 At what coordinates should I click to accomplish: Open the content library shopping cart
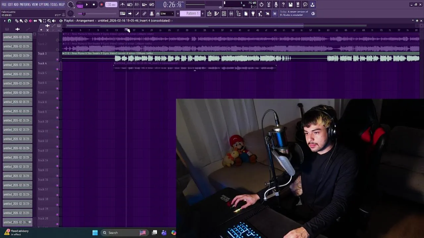click(x=275, y=14)
